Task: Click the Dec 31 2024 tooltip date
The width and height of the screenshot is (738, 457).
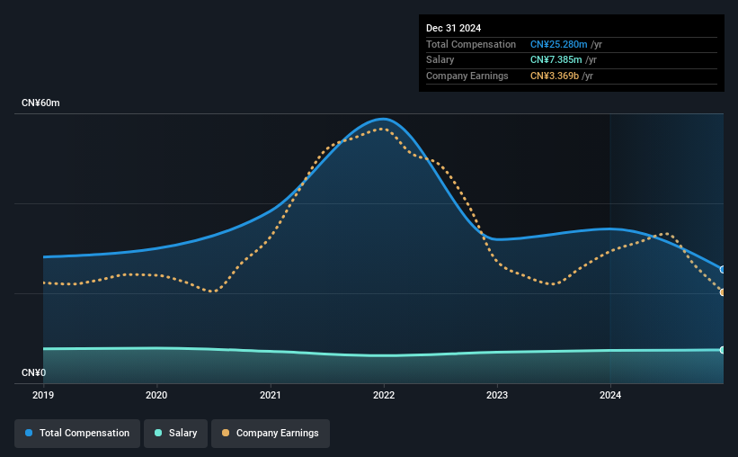Action: coord(453,28)
